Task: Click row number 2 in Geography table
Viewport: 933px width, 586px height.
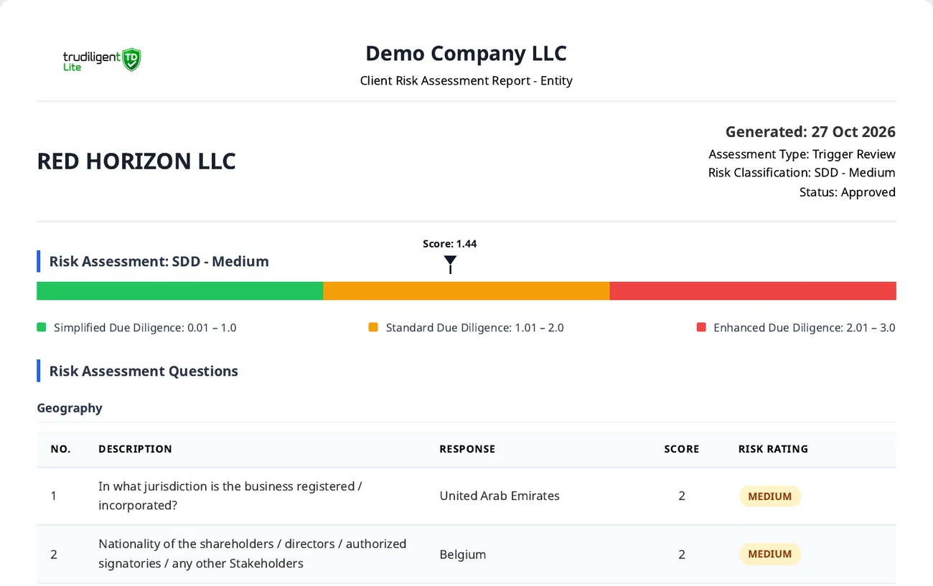Action: point(54,554)
